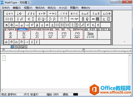The height and width of the screenshot is (97, 133).
Task: Open the 文件(F) menu
Action: tap(6, 8)
